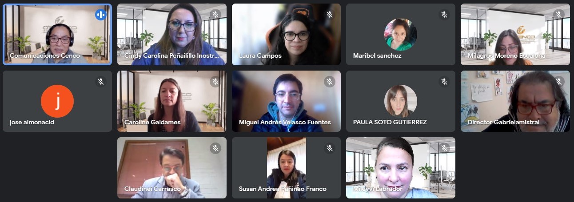Click muted mic icon on Maribel sanchez tile
The height and width of the screenshot is (202, 574).
click(x=444, y=15)
